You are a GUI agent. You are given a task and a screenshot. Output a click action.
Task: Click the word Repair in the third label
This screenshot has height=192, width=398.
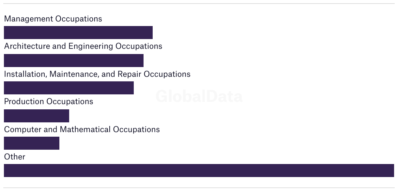pos(130,75)
